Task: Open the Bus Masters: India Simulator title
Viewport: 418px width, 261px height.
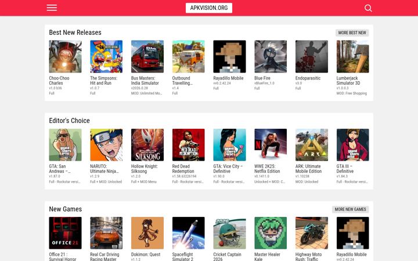Action: (x=145, y=81)
